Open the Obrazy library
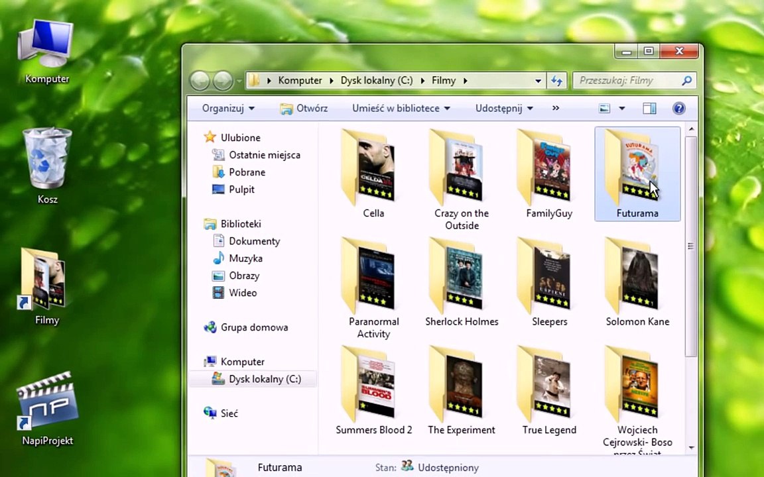 [x=236, y=276]
